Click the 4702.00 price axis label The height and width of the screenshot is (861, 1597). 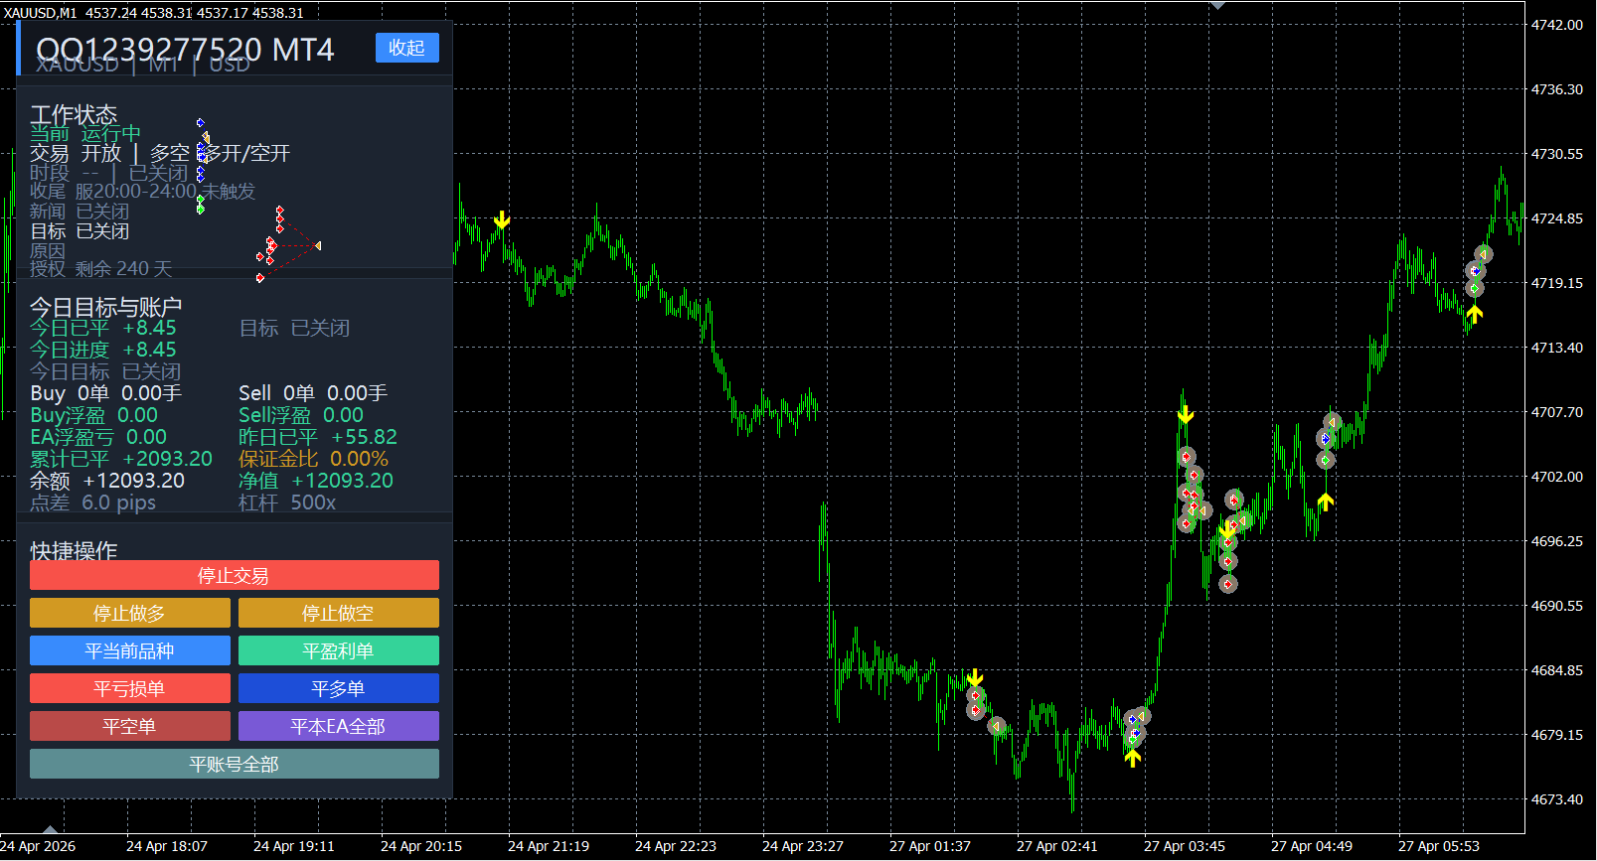click(x=1557, y=477)
